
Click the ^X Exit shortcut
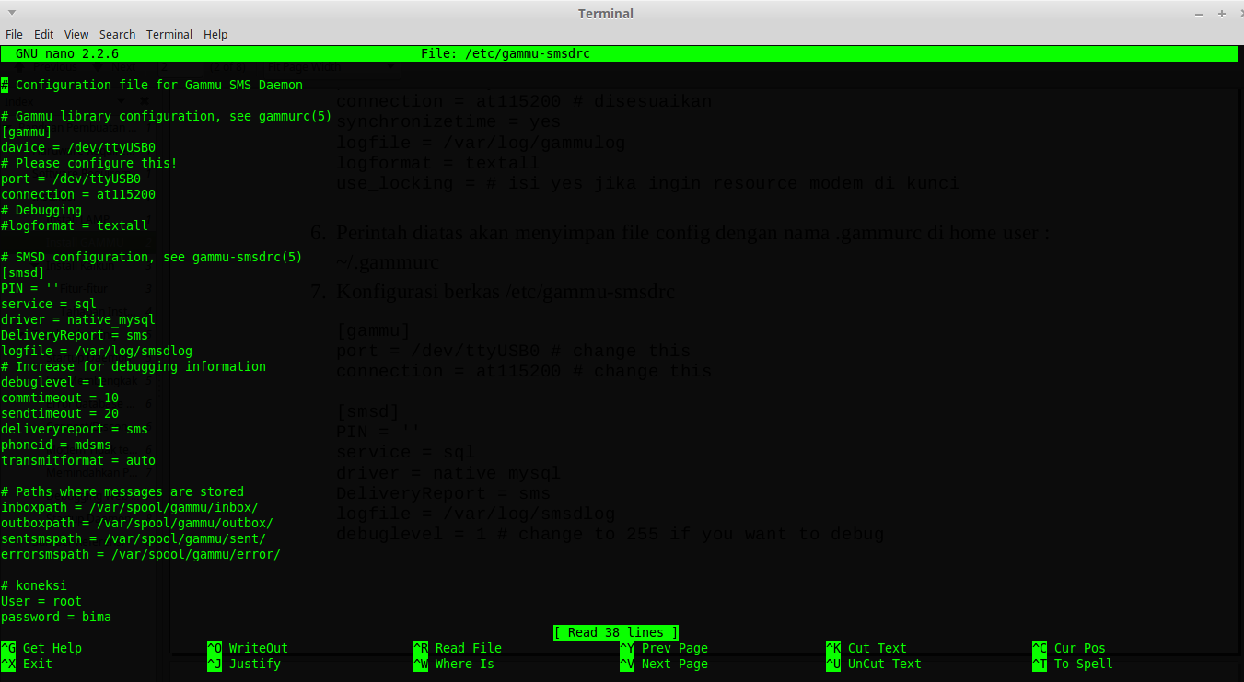coord(27,664)
